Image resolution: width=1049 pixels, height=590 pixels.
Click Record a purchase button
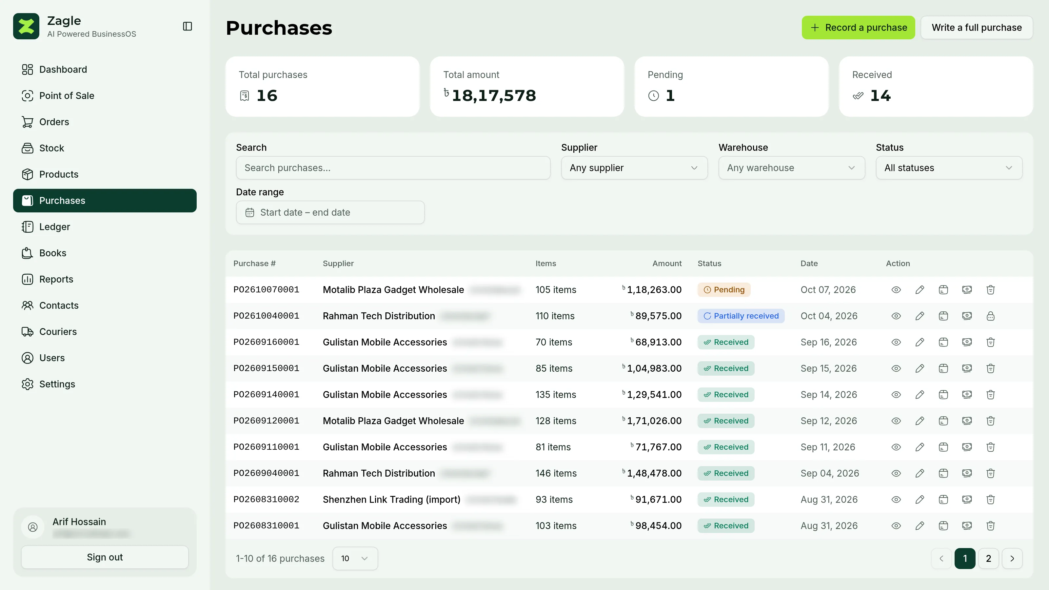859,28
